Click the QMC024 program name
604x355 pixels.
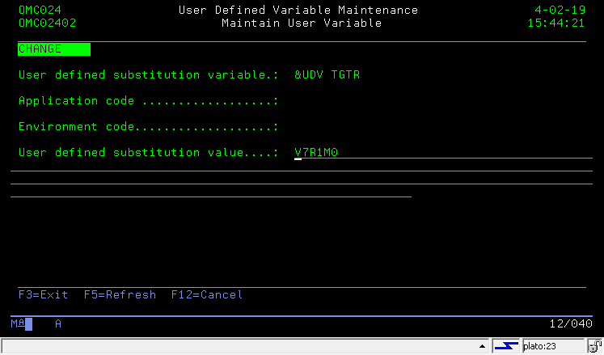click(40, 11)
